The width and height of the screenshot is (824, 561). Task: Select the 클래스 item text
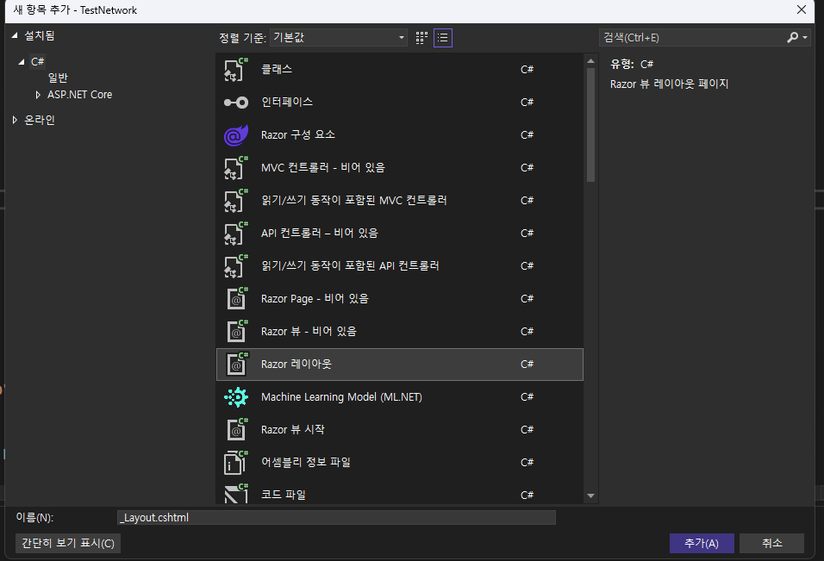277,69
